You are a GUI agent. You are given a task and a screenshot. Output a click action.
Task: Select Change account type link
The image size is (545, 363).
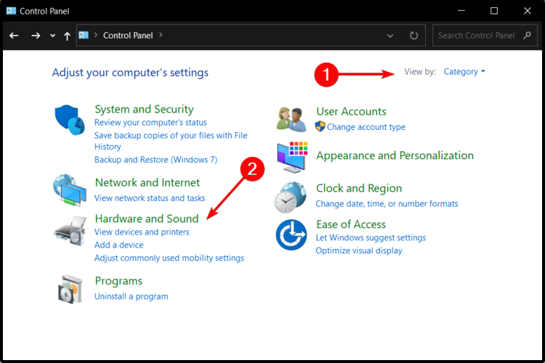click(366, 127)
